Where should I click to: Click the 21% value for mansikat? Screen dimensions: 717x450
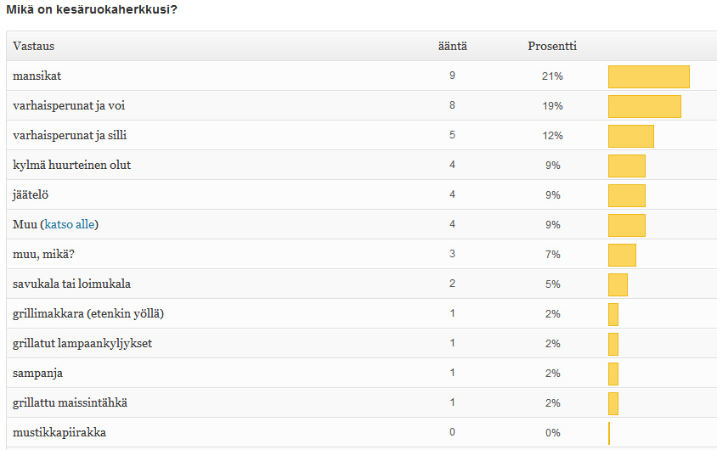click(x=552, y=76)
